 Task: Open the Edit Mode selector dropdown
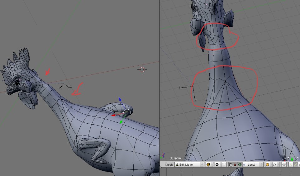[x=189, y=164]
